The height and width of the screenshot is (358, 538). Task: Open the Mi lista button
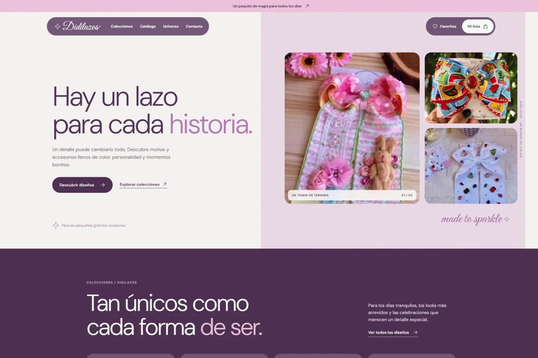pos(478,26)
